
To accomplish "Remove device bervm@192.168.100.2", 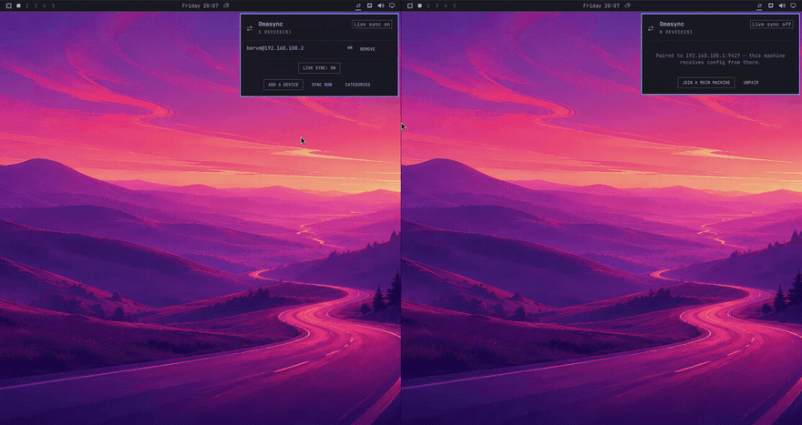I will click(x=368, y=49).
